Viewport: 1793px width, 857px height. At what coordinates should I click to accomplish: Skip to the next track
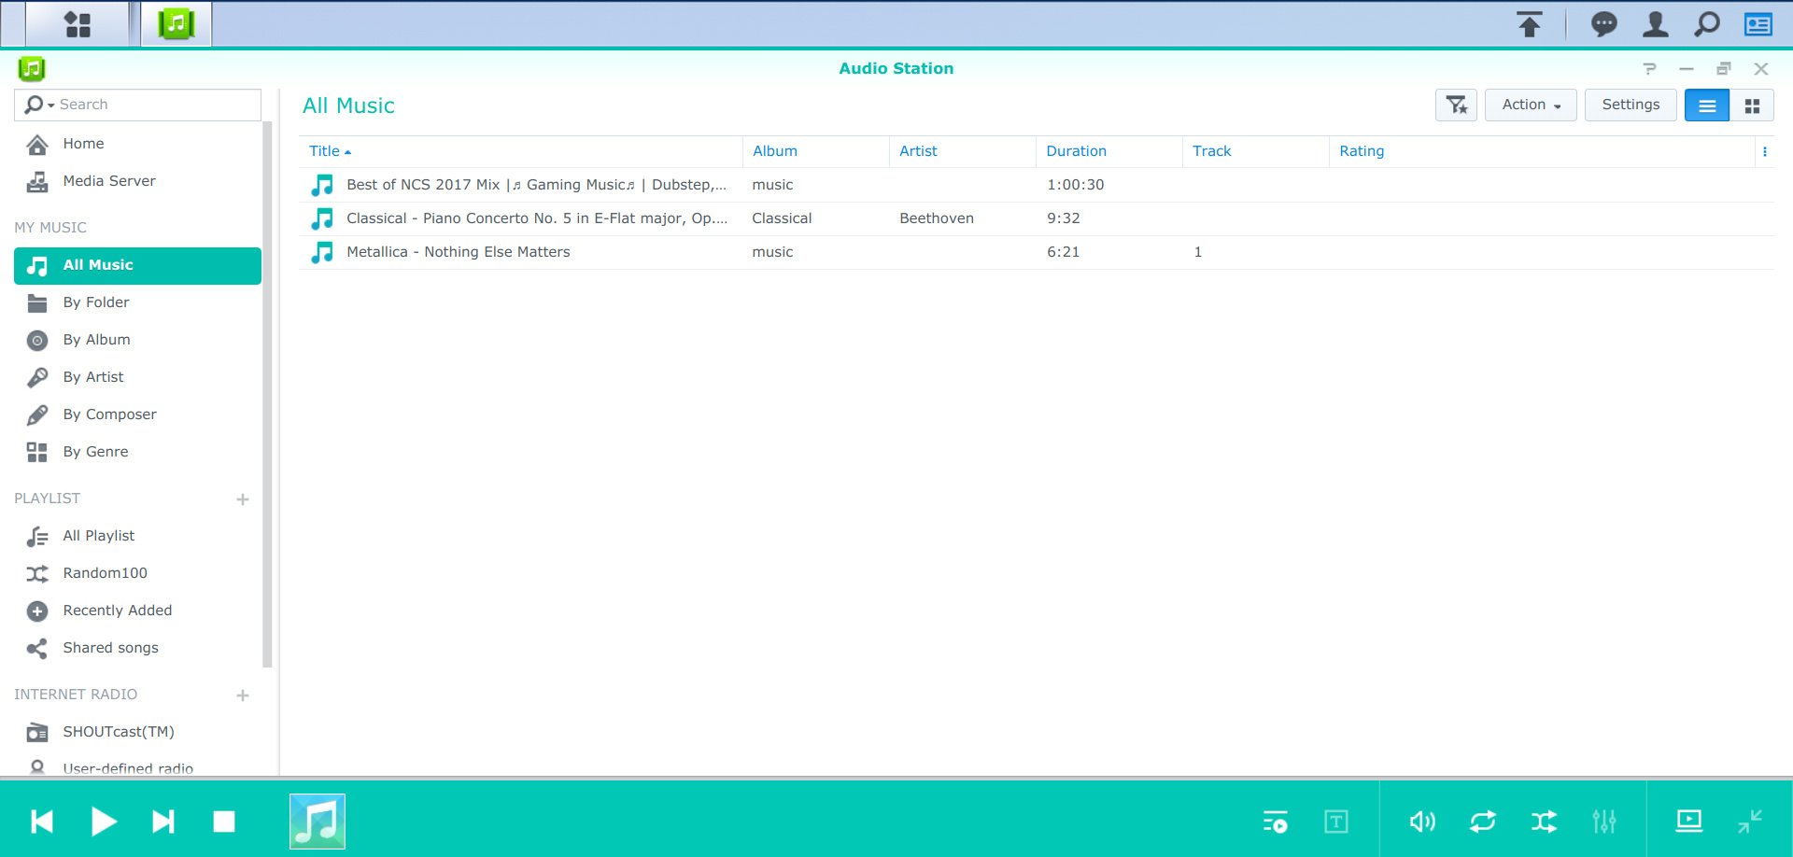click(x=163, y=822)
